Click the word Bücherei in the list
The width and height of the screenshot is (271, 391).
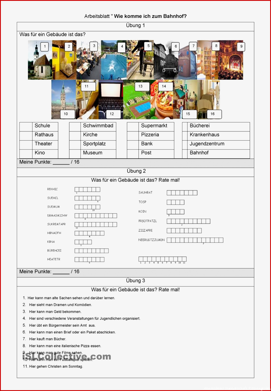(200, 126)
